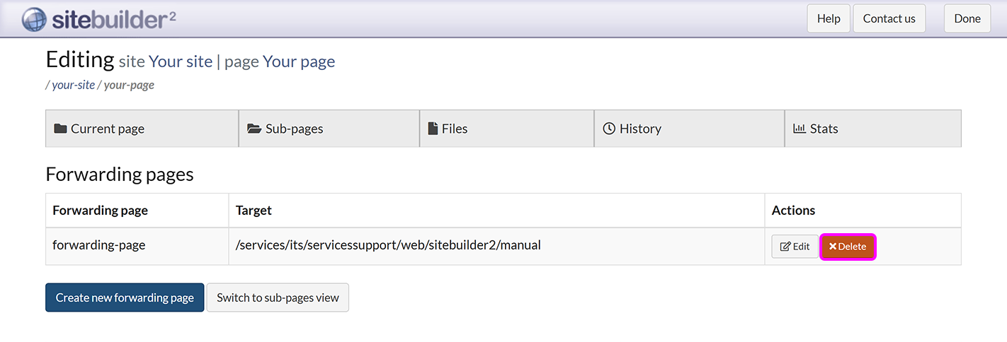Click the Actions column header

(x=793, y=210)
